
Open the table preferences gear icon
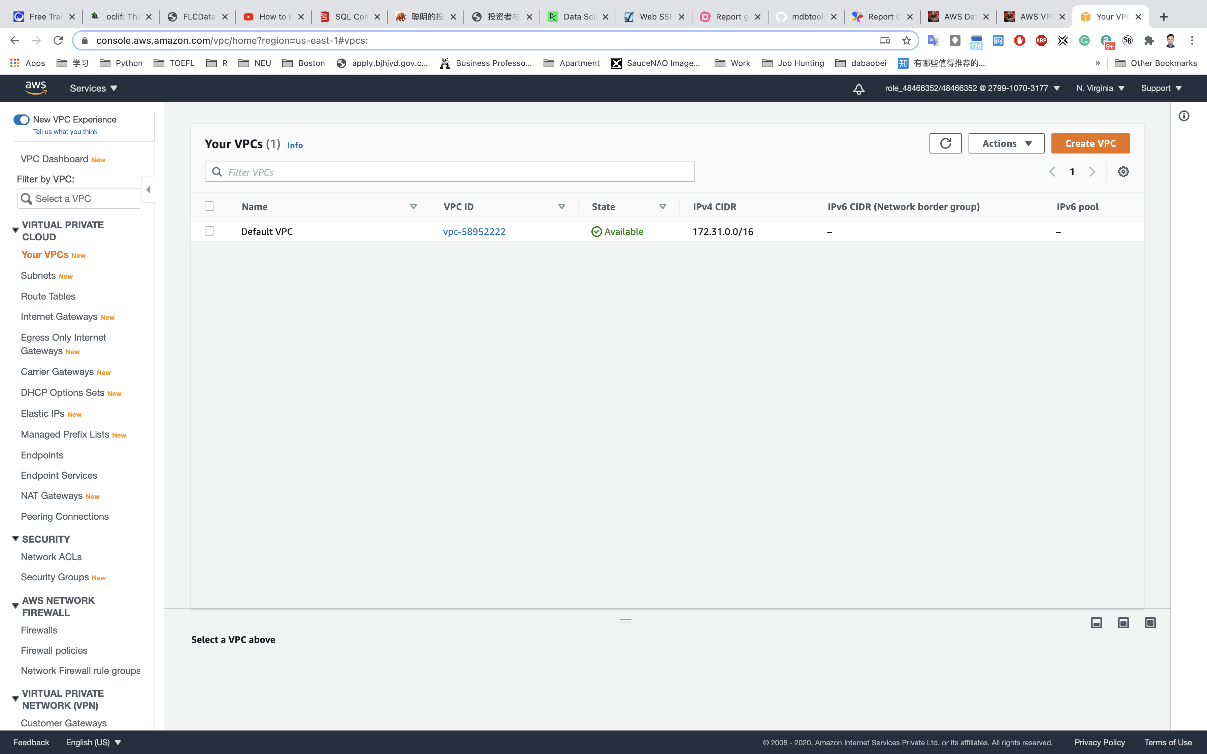point(1123,172)
